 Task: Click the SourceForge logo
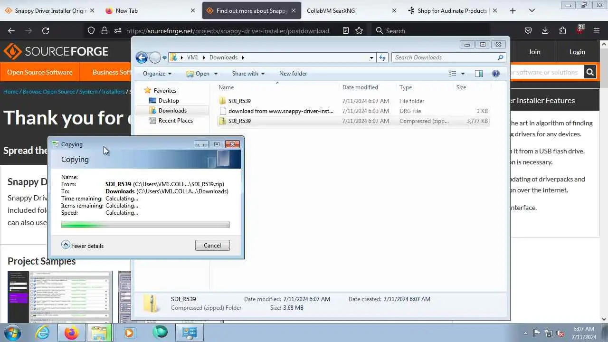pyautogui.click(x=57, y=51)
